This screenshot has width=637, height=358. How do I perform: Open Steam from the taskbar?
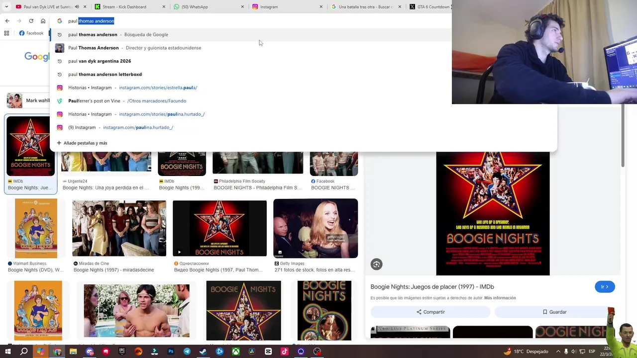(203, 352)
